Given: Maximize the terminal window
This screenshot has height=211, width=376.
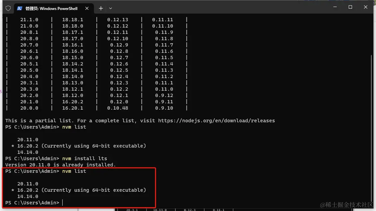Looking at the screenshot, I should tap(350, 7).
